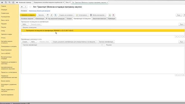The width and height of the screenshot is (185, 104).
Task: Close the Лоты window tab
Action: click(70, 2)
